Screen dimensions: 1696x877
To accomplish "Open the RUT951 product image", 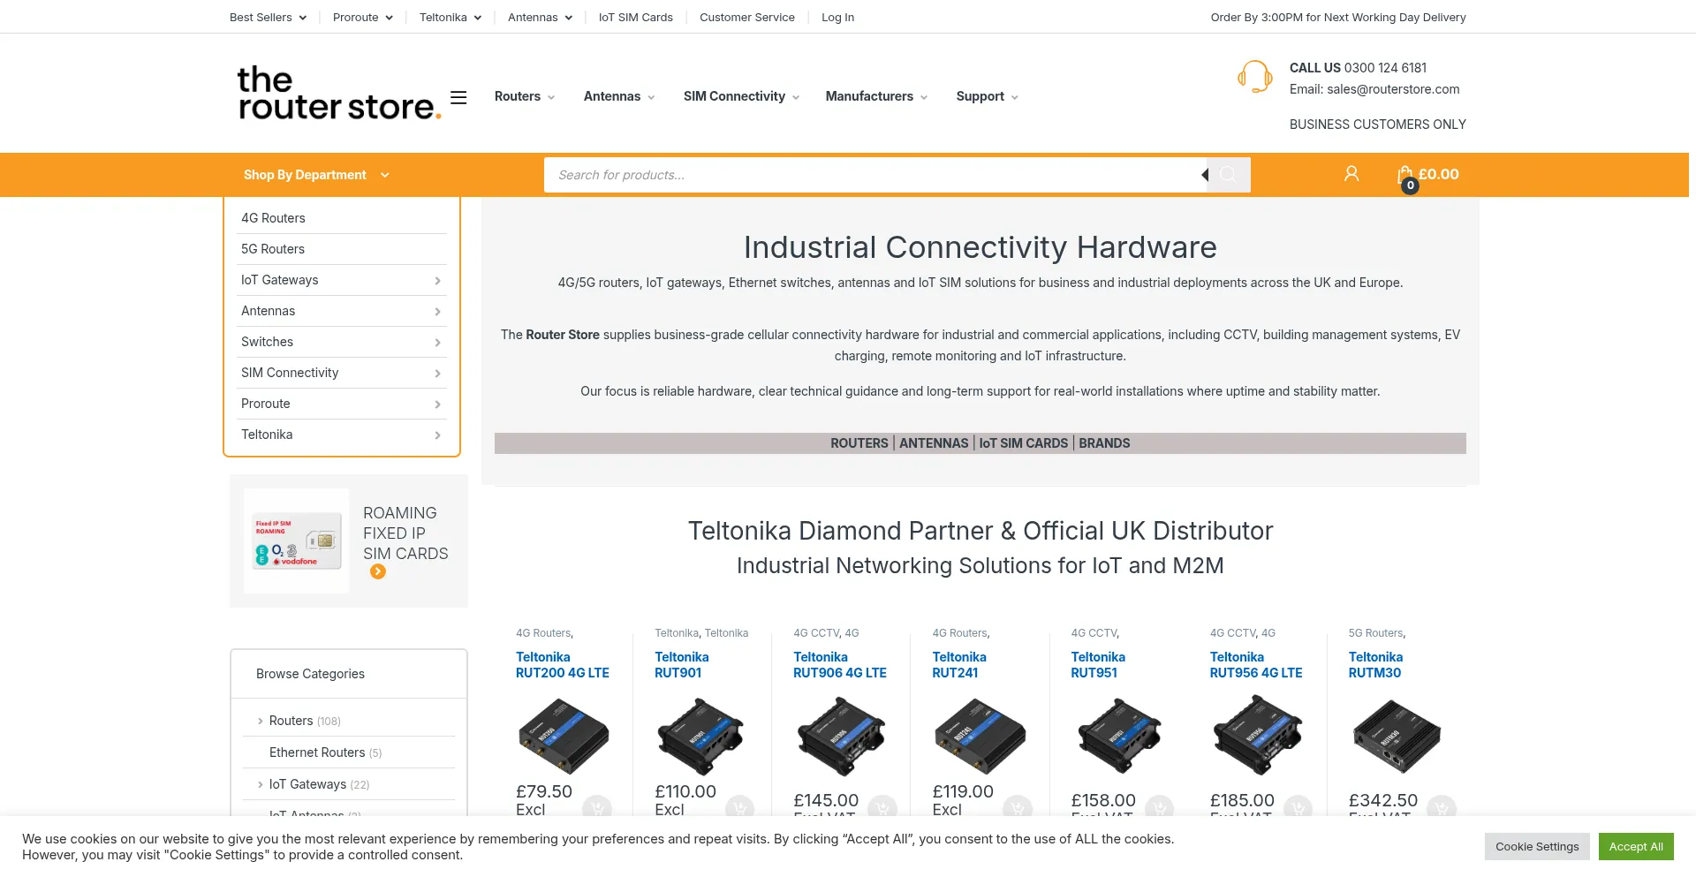I will 1118,736.
